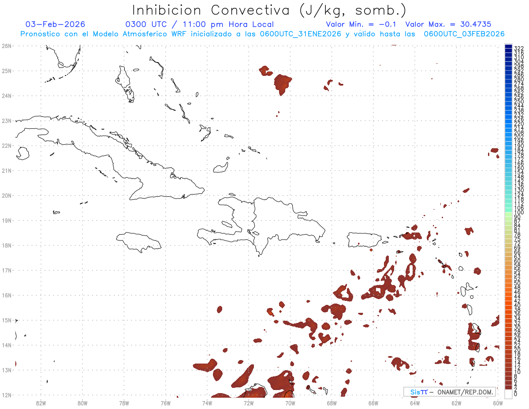This screenshot has height=409, width=529.
Task: Click the 12N latitude axis label
Action: coord(6,395)
